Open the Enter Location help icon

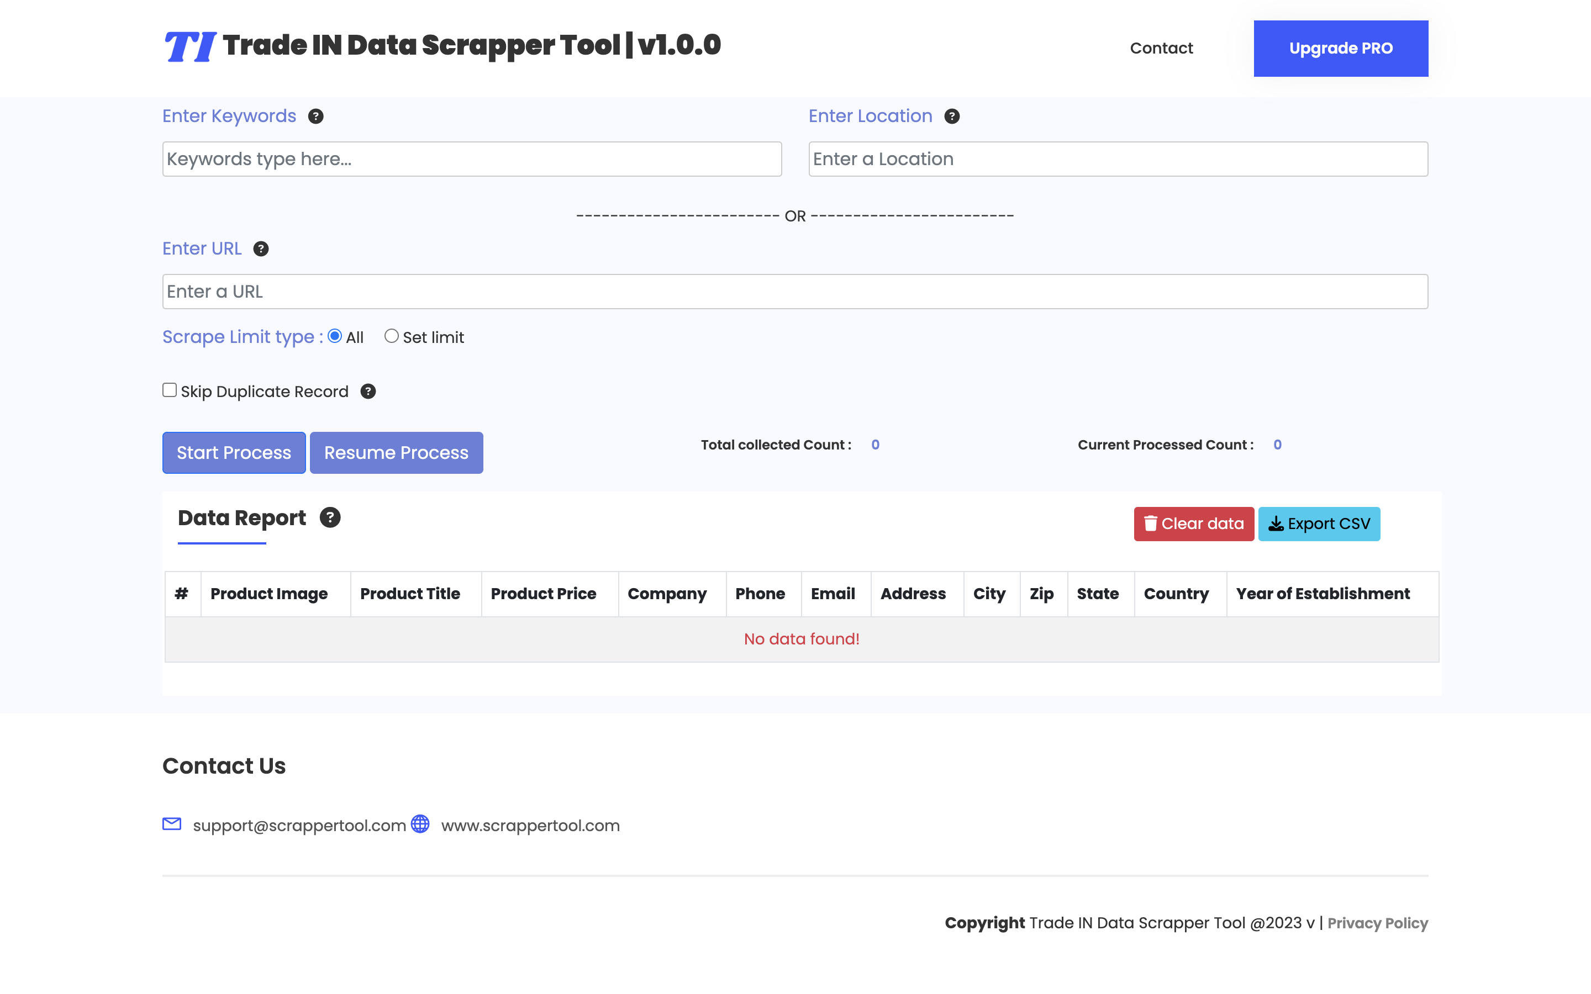[x=952, y=117]
